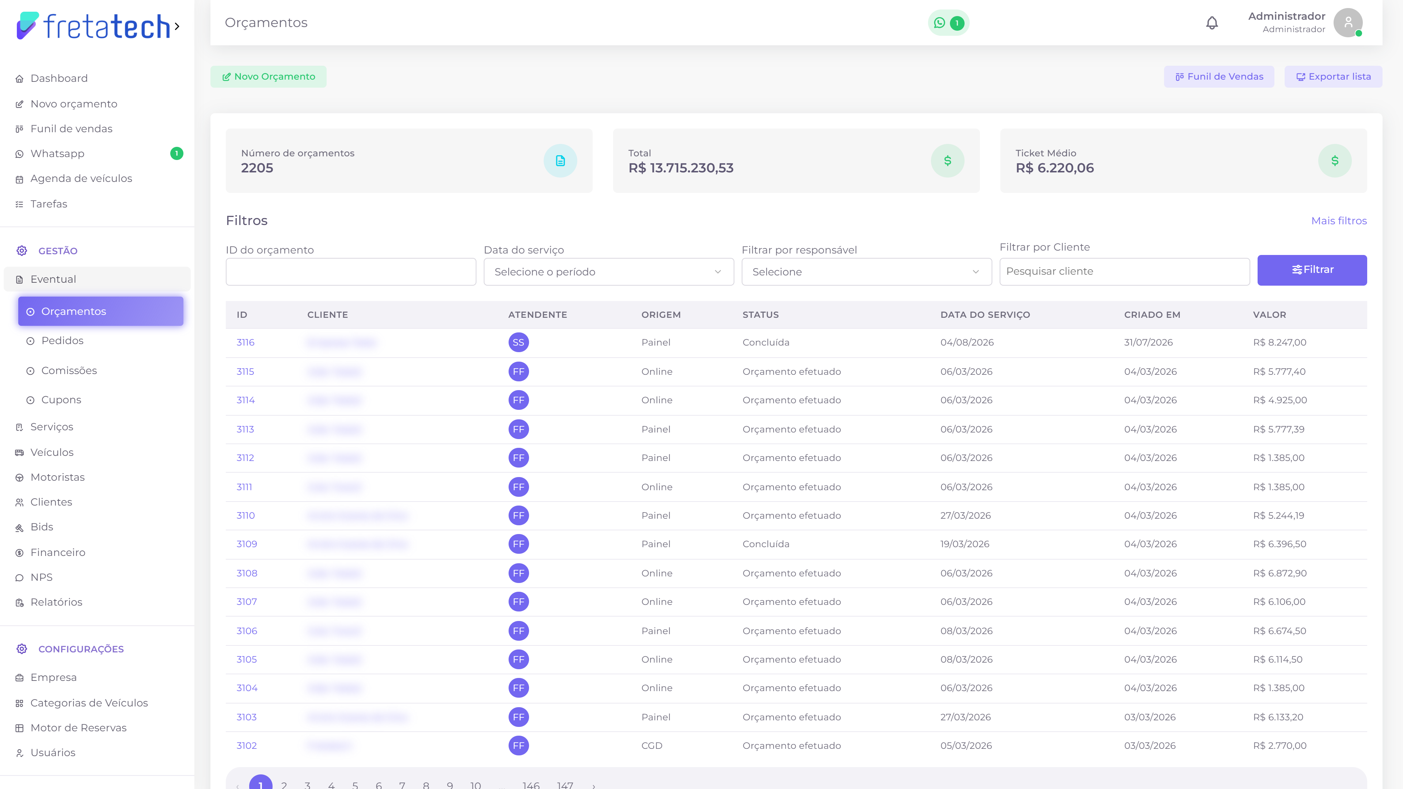Click the ID do orçamento input field
Image resolution: width=1403 pixels, height=789 pixels.
click(x=351, y=272)
